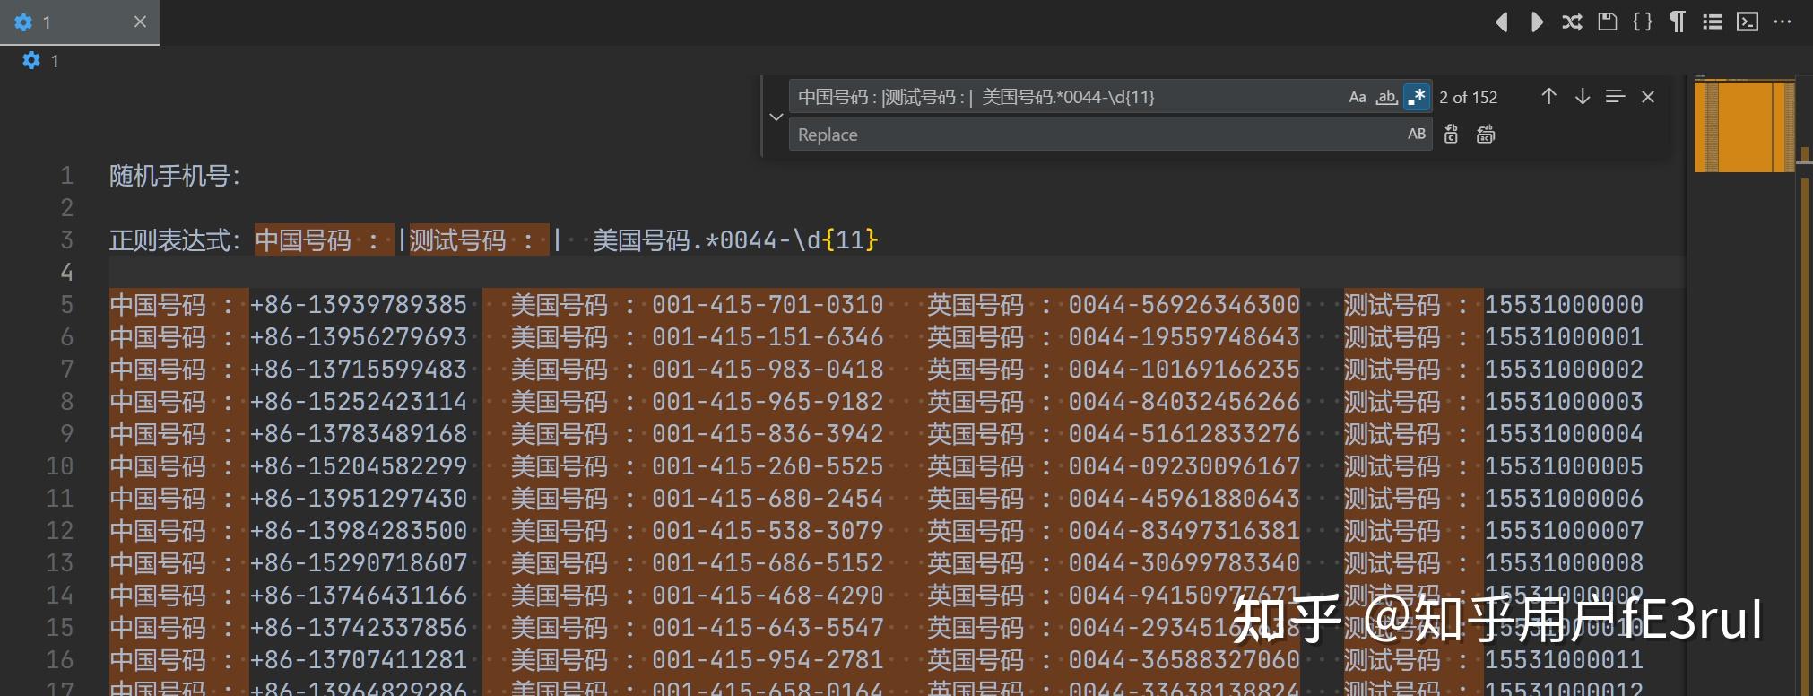Toggle Match Whole Word (ab) option
The image size is (1813, 696).
point(1387,97)
